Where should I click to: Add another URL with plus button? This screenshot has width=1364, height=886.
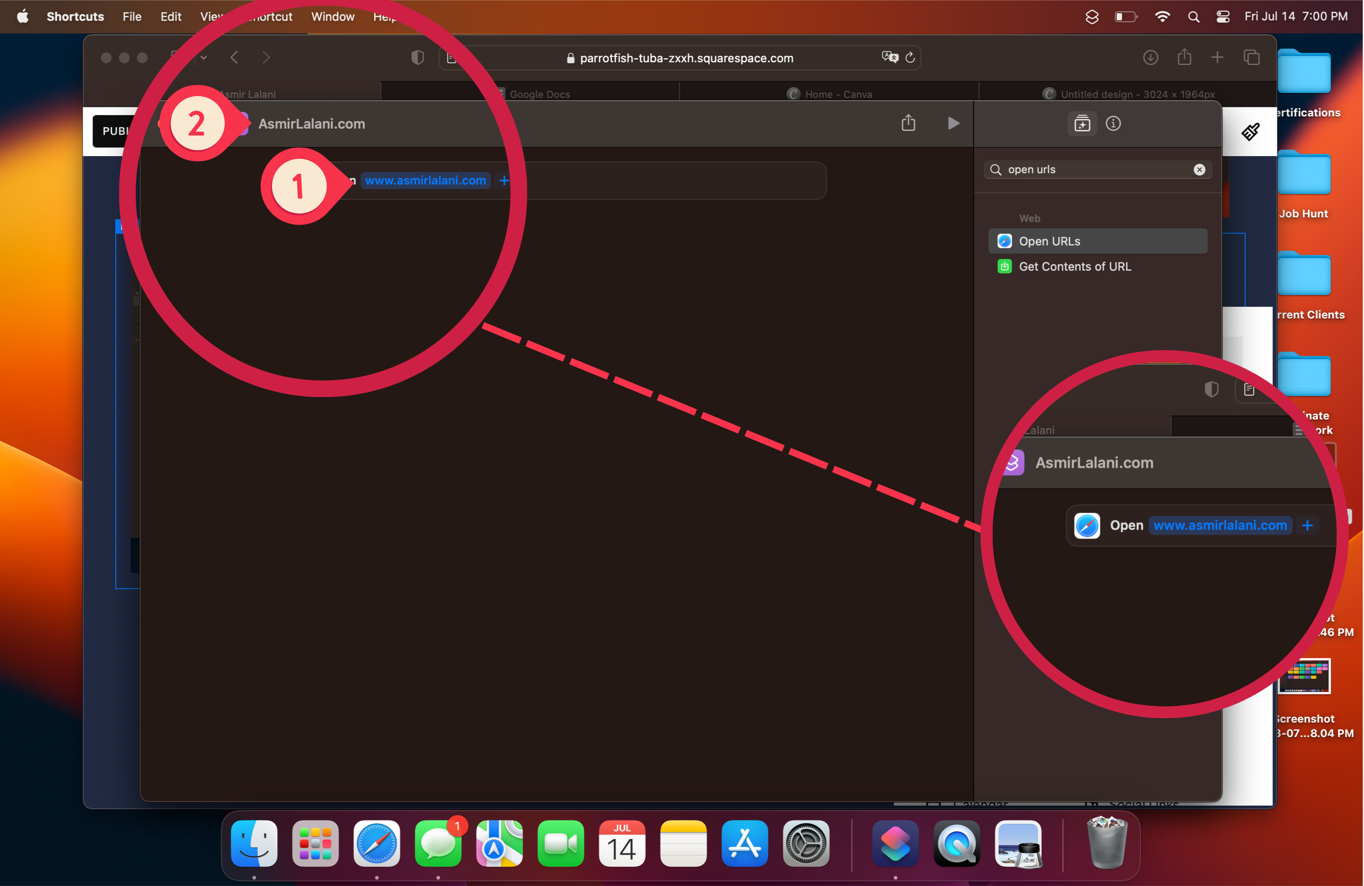tap(504, 181)
